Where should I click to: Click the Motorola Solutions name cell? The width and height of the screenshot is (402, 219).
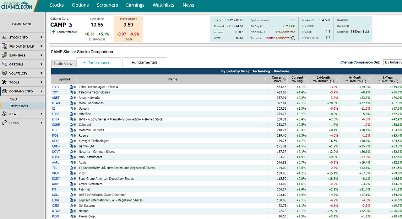tap(91, 130)
